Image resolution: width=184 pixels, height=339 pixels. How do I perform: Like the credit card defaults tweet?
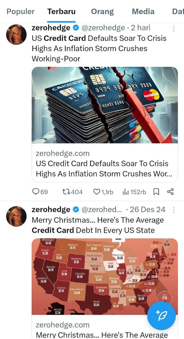[103, 192]
